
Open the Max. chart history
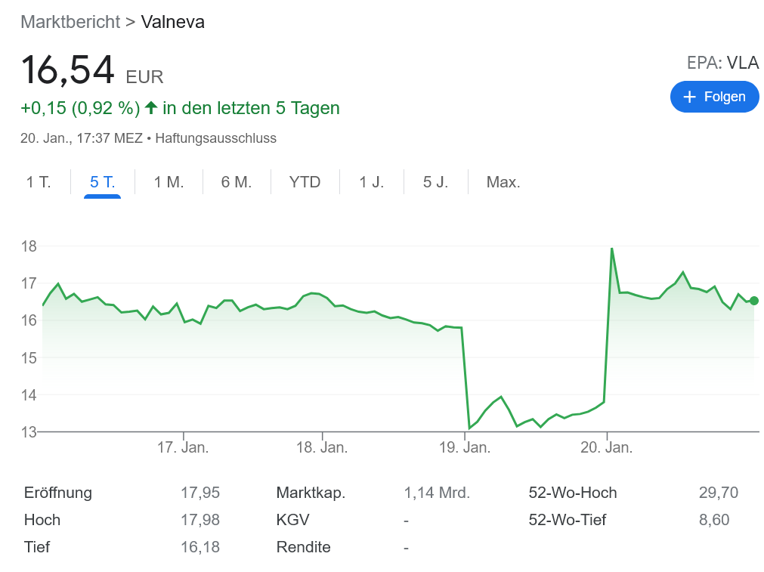point(503,181)
